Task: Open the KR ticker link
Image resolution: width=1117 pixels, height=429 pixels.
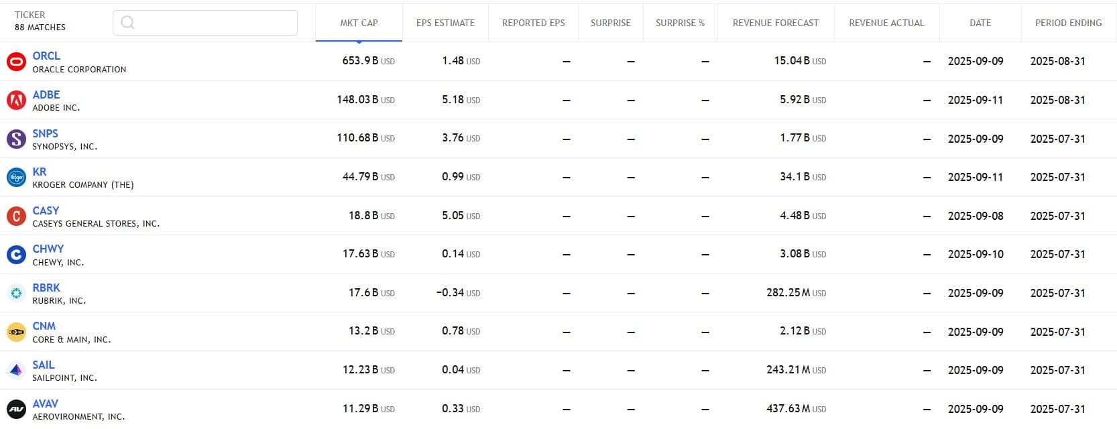Action: click(40, 172)
